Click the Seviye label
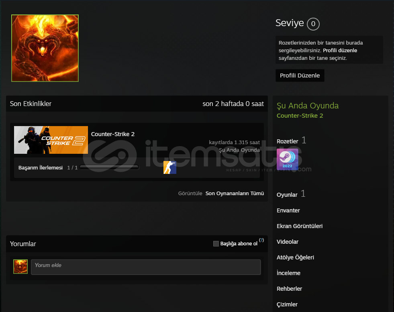394x312 pixels. [290, 23]
